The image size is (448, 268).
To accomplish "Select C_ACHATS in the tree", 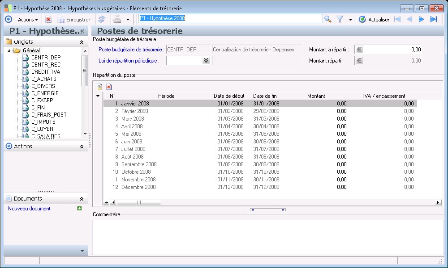I will (x=43, y=79).
